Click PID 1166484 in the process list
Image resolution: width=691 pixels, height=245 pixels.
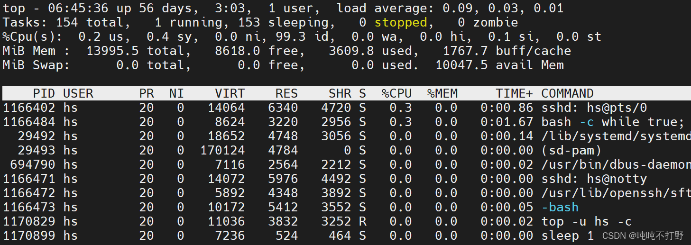coord(29,122)
